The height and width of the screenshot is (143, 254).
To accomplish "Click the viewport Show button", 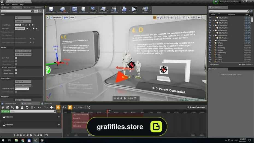I will pyautogui.click(x=72, y=17).
